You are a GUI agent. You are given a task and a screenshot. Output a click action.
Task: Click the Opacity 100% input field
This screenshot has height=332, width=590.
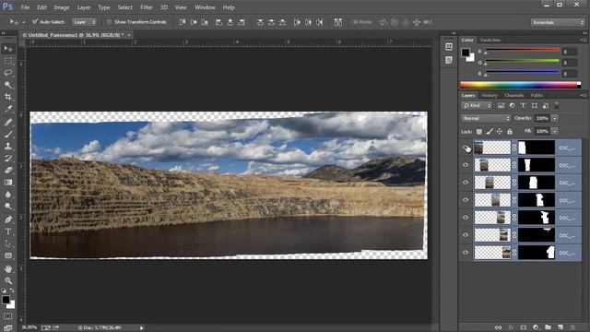[x=542, y=118]
